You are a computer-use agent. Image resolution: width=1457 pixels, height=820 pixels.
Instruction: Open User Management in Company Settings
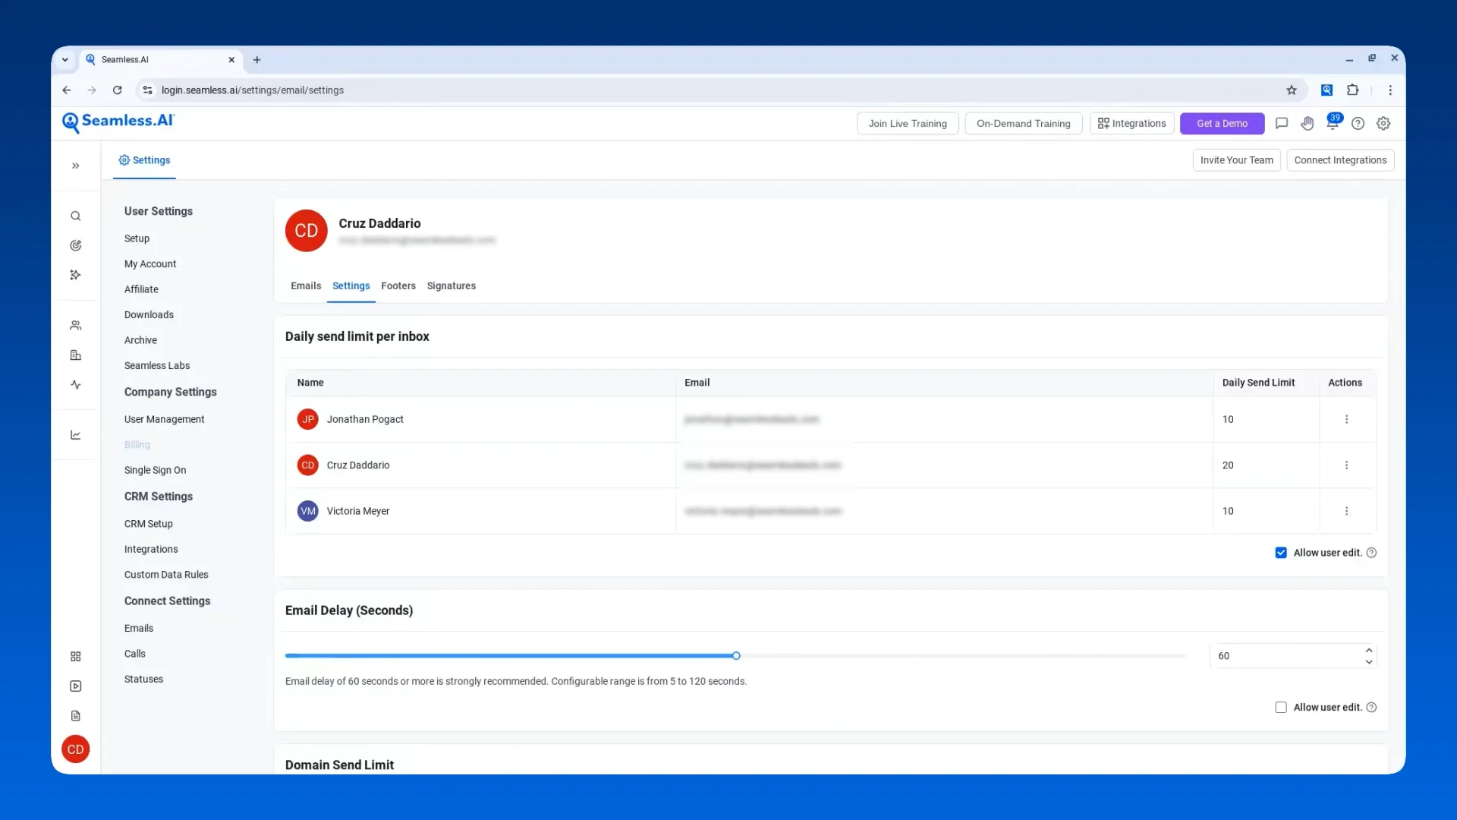click(164, 419)
